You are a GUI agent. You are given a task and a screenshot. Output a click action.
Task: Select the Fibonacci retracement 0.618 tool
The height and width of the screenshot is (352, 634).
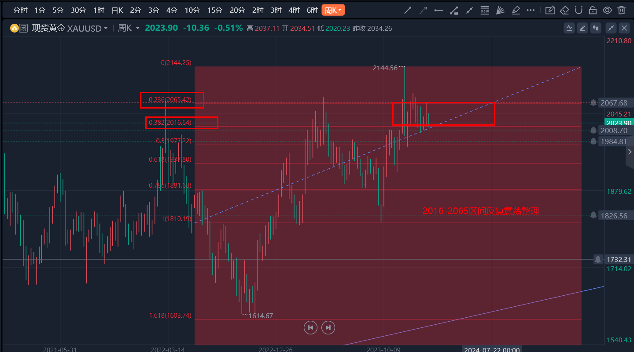tap(485, 10)
